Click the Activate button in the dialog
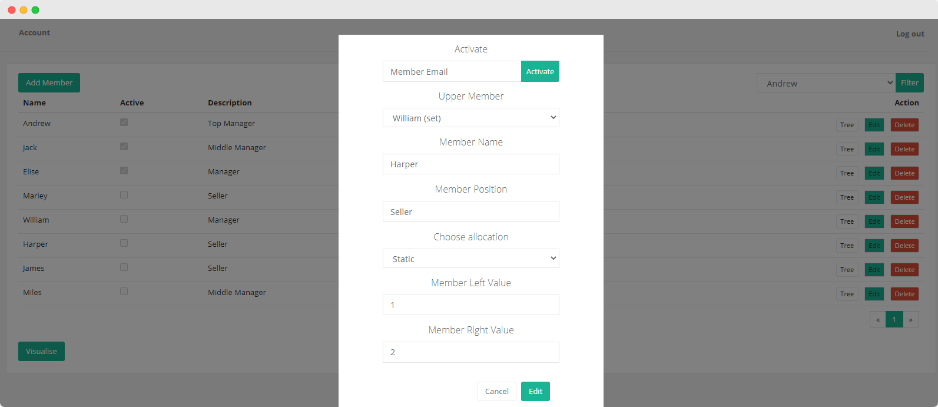Screen dimensions: 938x407 (540, 71)
